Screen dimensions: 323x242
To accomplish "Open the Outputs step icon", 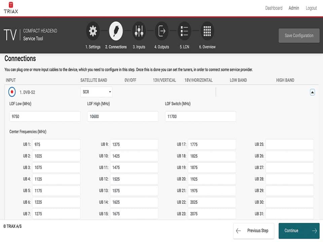I will pos(162,31).
